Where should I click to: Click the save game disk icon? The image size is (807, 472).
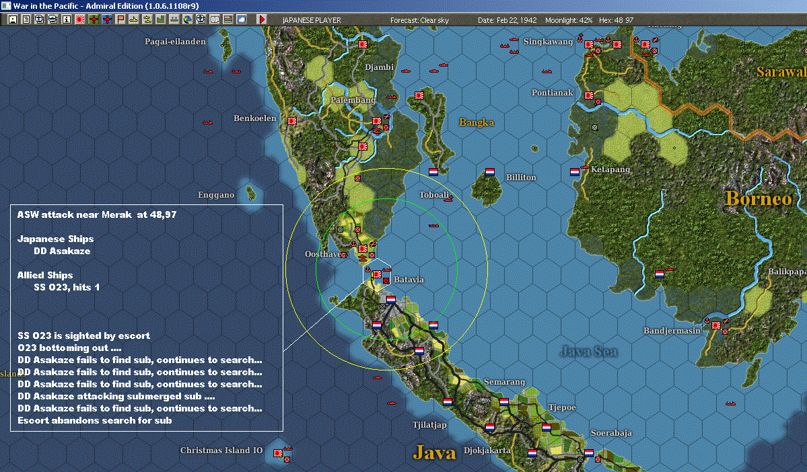[x=13, y=19]
